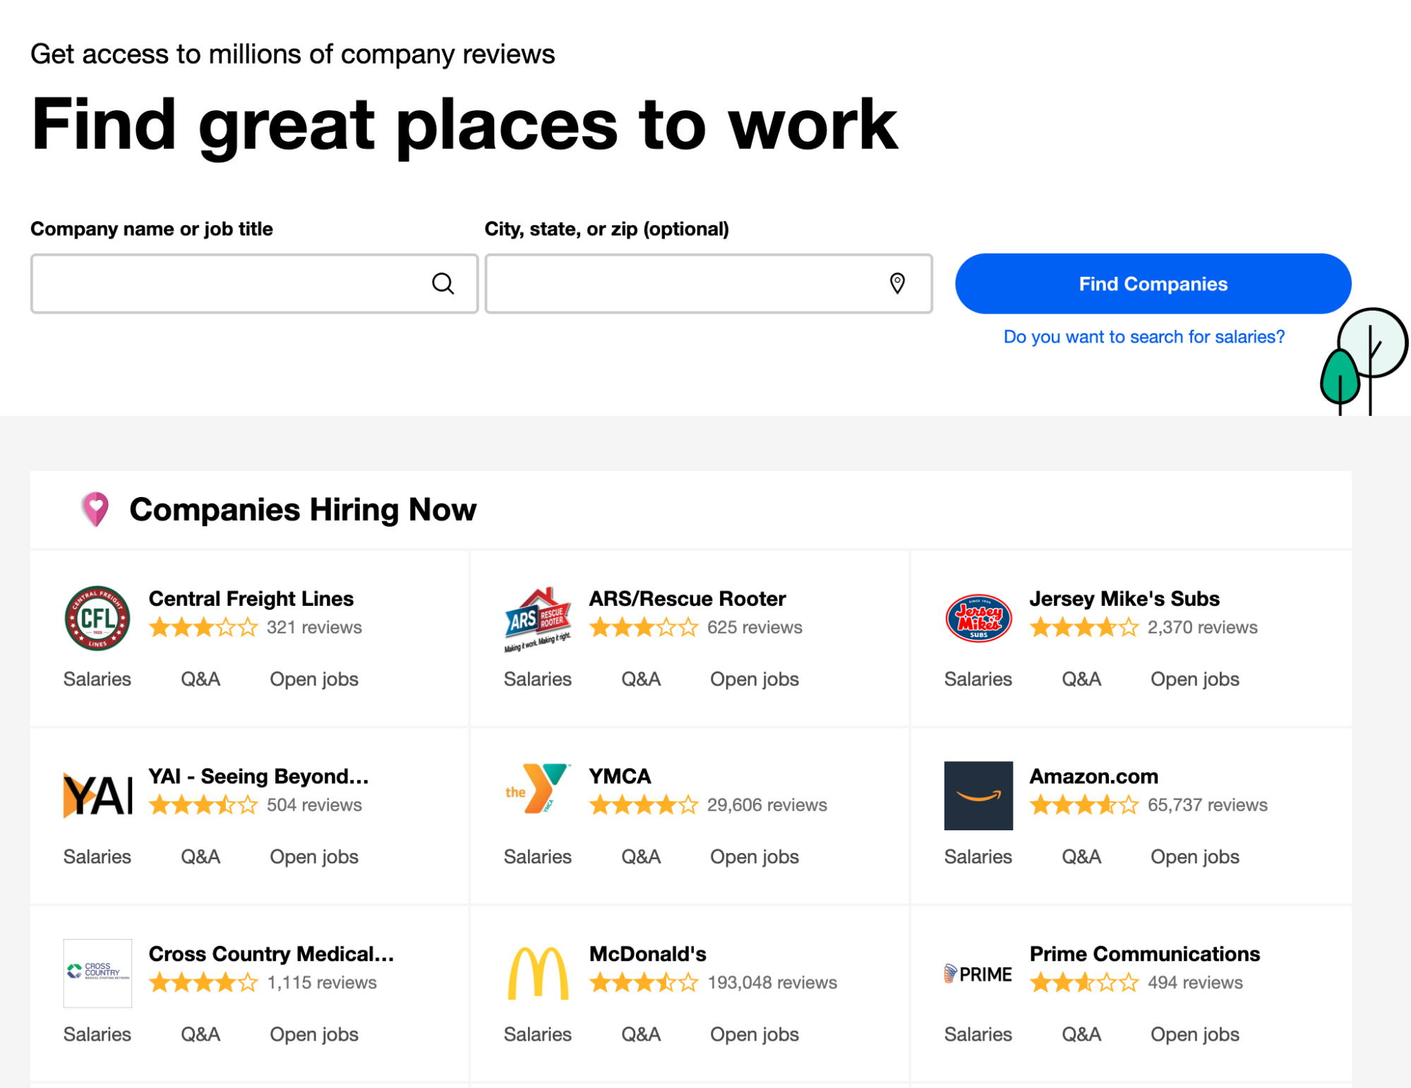The width and height of the screenshot is (1411, 1088).
Task: Open the Cross Country Medical logo
Action: tap(97, 973)
